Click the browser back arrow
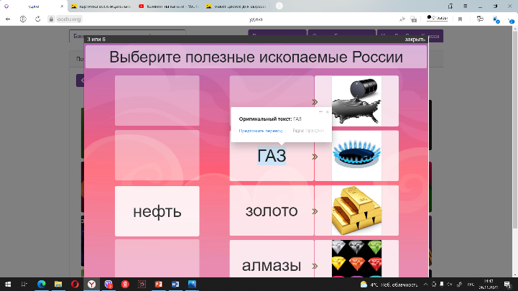 (x=9, y=19)
